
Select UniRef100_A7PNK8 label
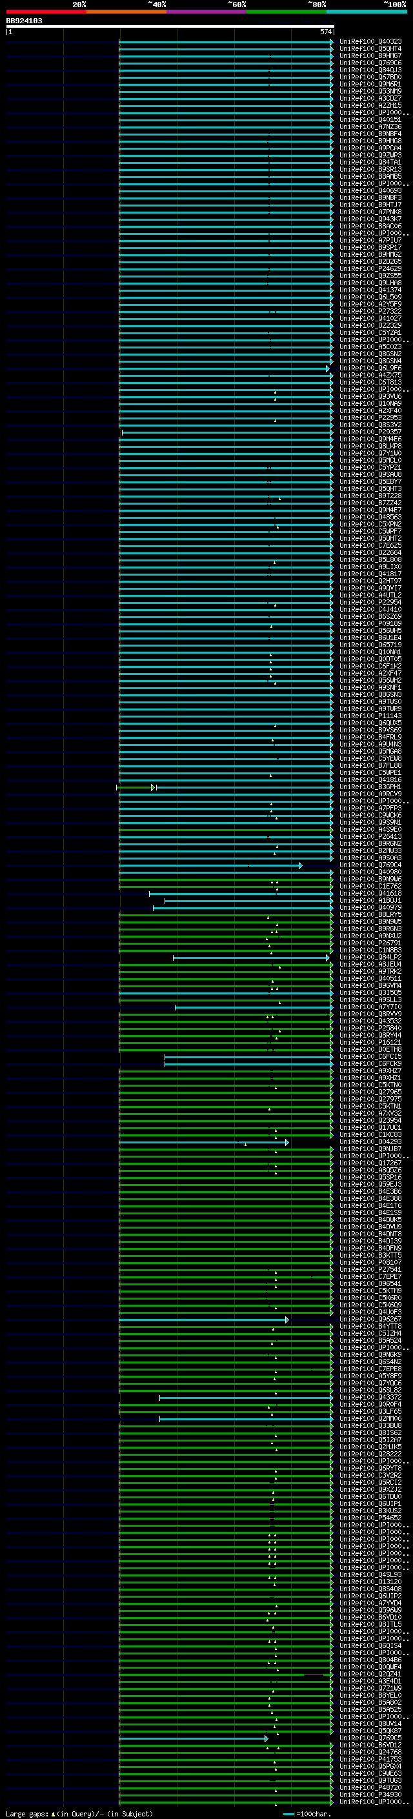coord(370,212)
